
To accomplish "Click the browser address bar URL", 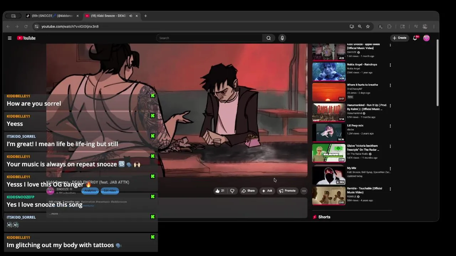I will pyautogui.click(x=70, y=26).
